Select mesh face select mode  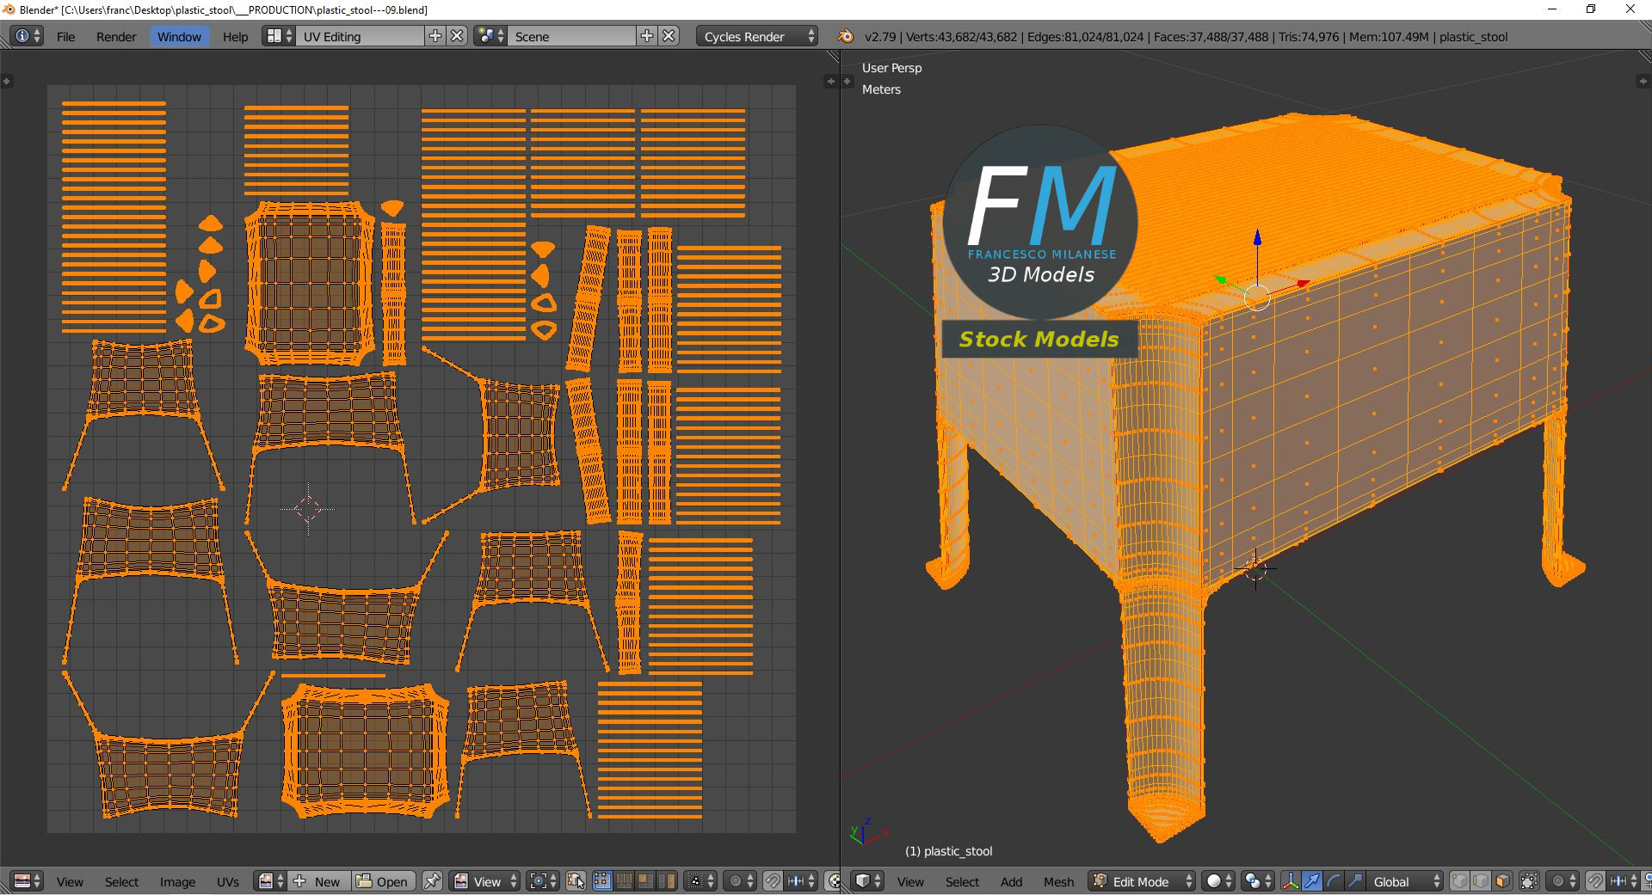[x=1502, y=881]
